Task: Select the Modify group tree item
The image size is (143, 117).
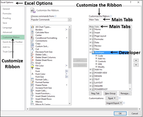Action: [101, 67]
